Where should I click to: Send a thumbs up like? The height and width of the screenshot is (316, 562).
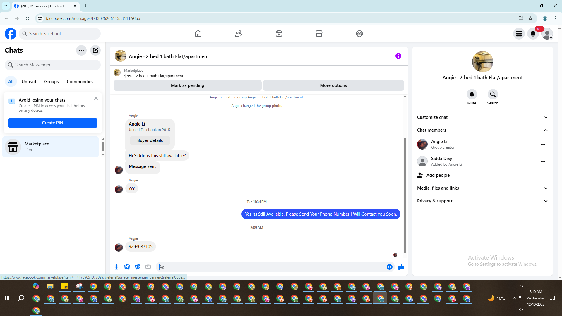coord(401,267)
